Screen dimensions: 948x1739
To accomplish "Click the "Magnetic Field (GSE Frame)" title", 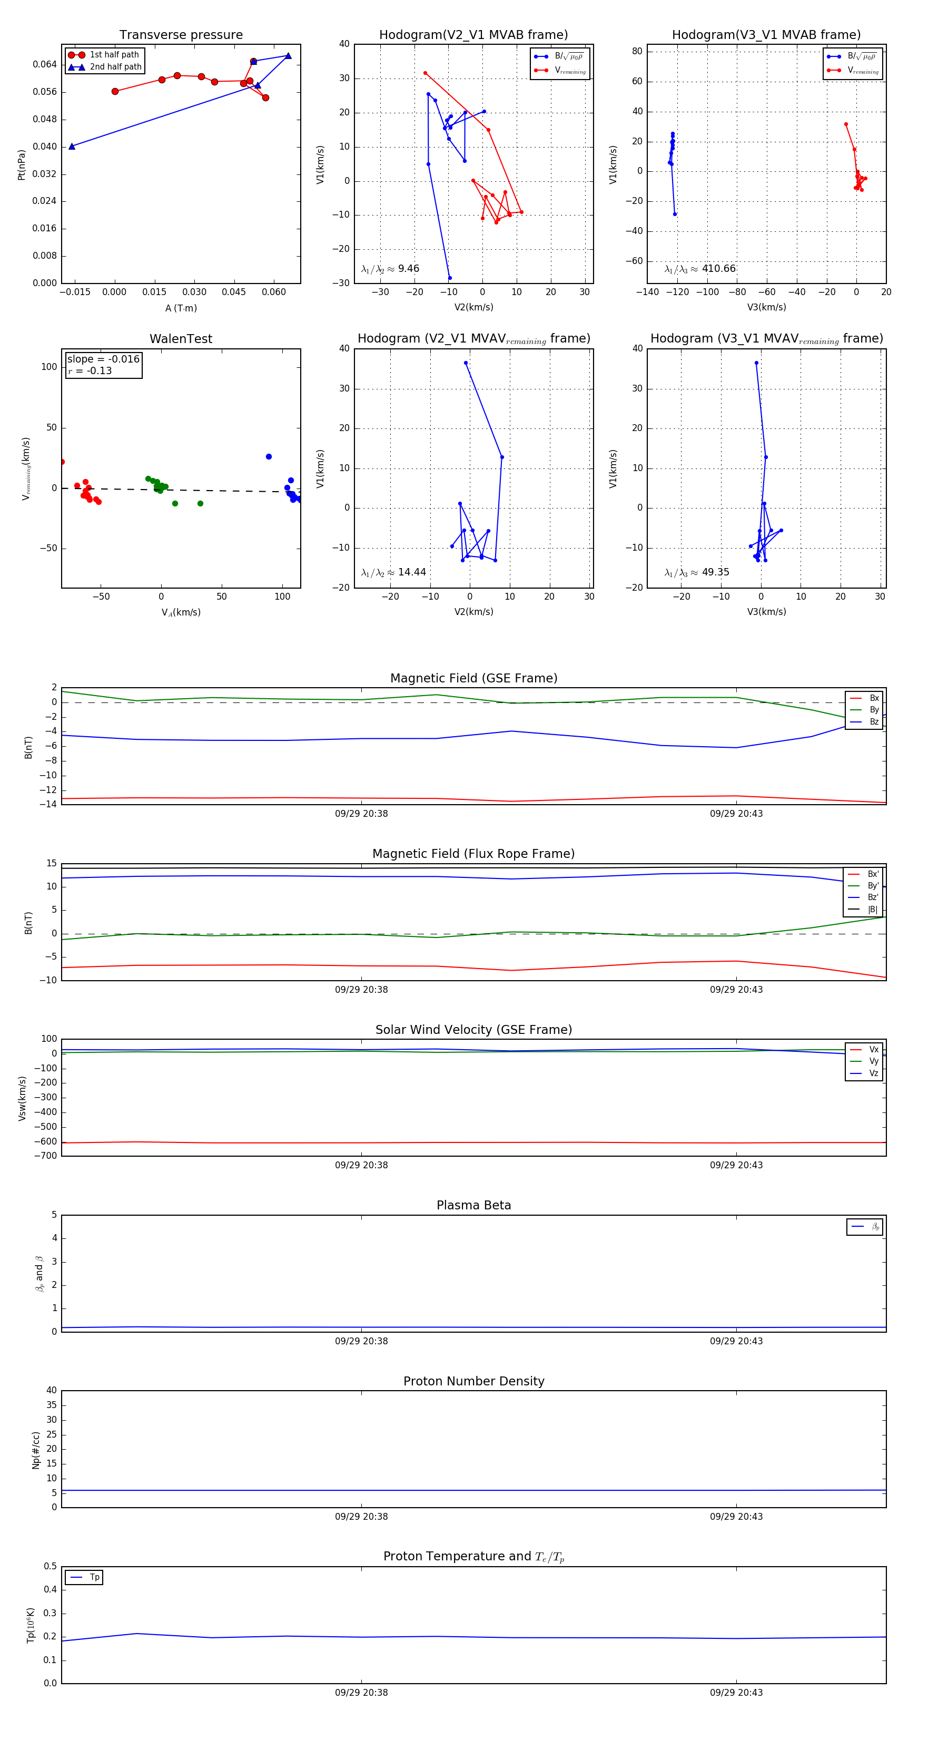I will click(x=473, y=678).
